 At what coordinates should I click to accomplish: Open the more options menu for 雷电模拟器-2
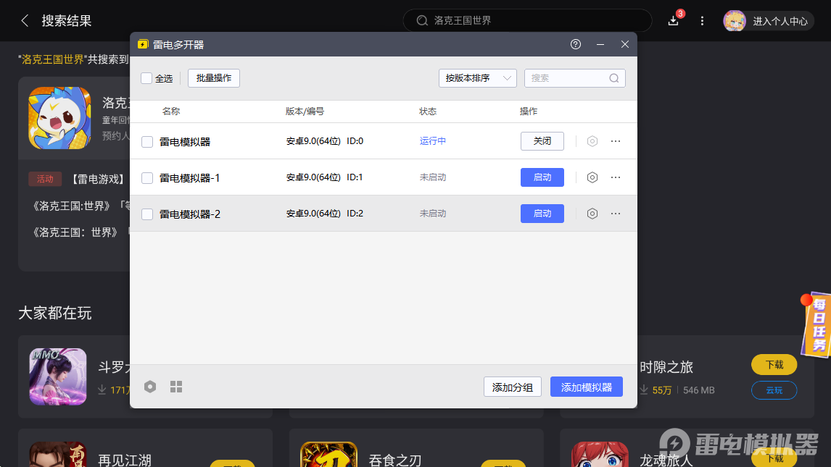click(616, 213)
